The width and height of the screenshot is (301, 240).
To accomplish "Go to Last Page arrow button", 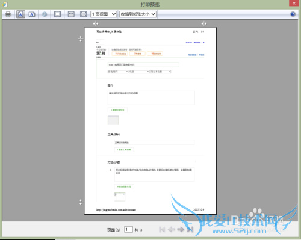I will pyautogui.click(x=190, y=229).
